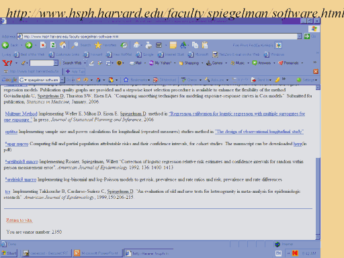
Task: Click the Yahoo! logo in toolbar
Action: pyautogui.click(x=7, y=63)
